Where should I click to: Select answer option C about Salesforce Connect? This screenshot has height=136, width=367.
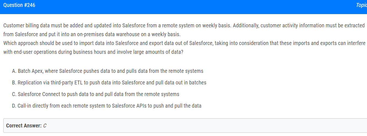[96, 94]
